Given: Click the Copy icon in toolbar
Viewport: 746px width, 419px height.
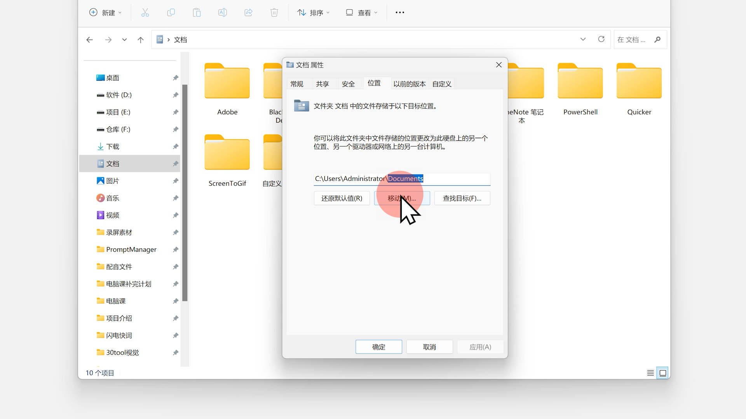Looking at the screenshot, I should click(171, 13).
